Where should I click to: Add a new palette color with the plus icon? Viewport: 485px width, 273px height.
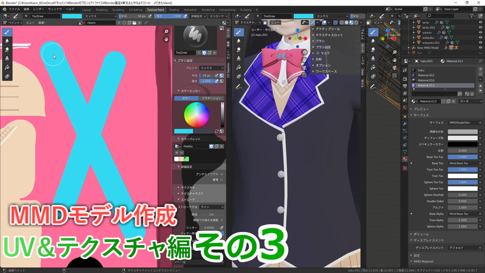[x=177, y=153]
